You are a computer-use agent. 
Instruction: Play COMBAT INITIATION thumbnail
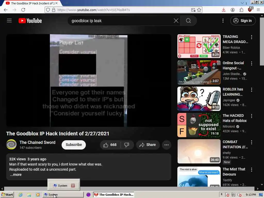click(199, 151)
